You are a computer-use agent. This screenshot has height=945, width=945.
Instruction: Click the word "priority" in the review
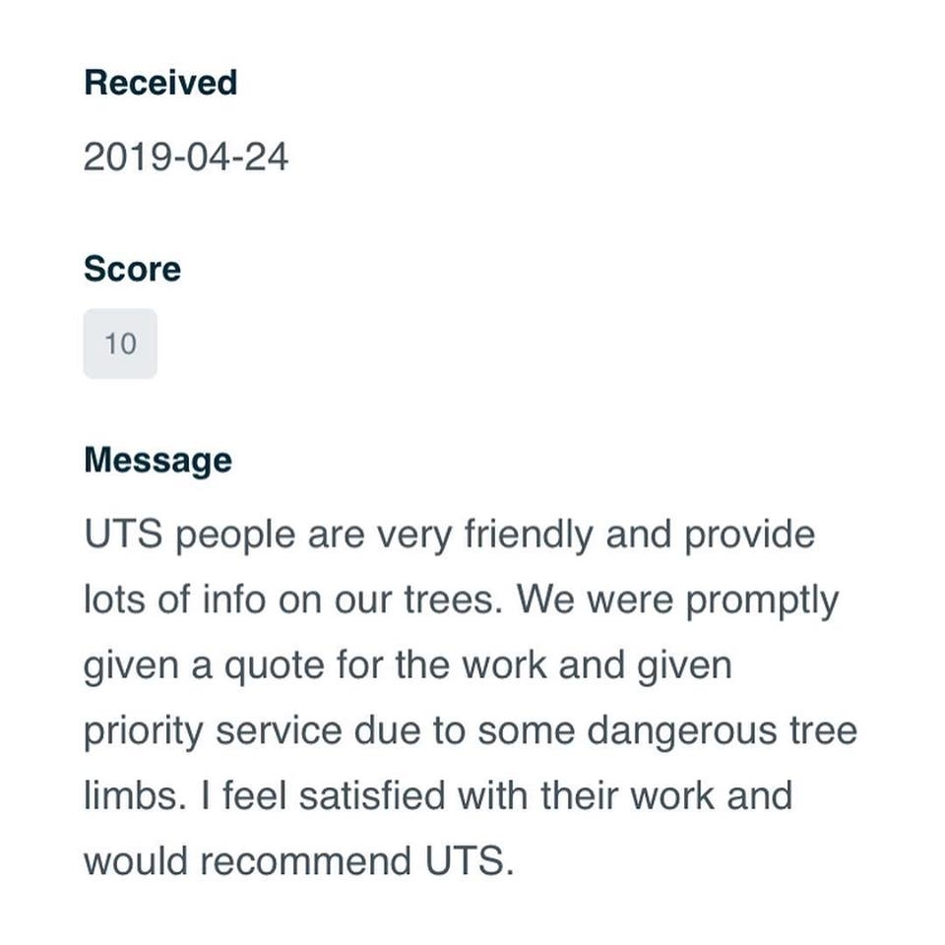[x=142, y=731]
